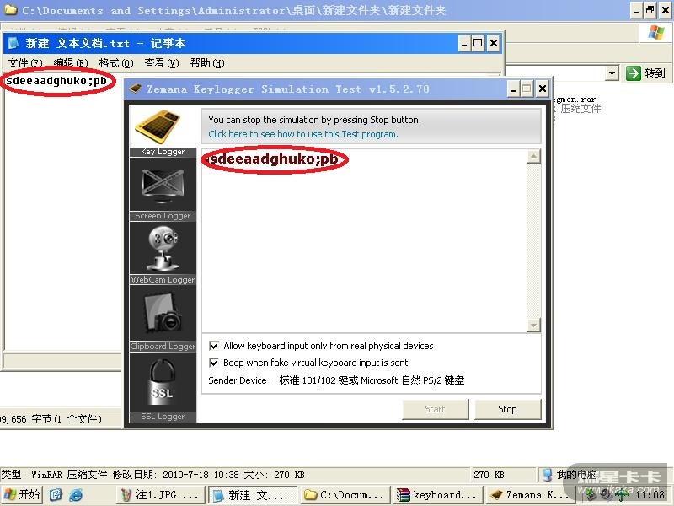The height and width of the screenshot is (506, 674).
Task: Open the SSL Logger test
Action: [163, 387]
